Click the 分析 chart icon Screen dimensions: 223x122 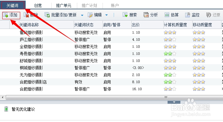[146, 15]
